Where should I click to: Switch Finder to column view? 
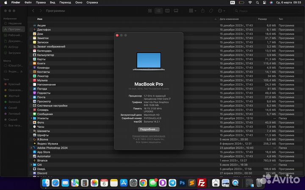pos(167,11)
